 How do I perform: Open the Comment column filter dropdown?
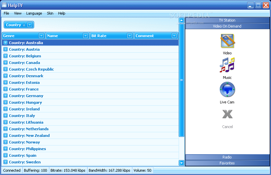click(x=174, y=36)
